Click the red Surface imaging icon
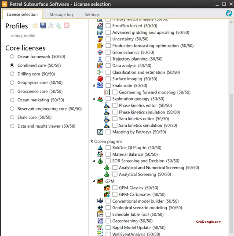This screenshot has height=236, width=234. click(100, 79)
